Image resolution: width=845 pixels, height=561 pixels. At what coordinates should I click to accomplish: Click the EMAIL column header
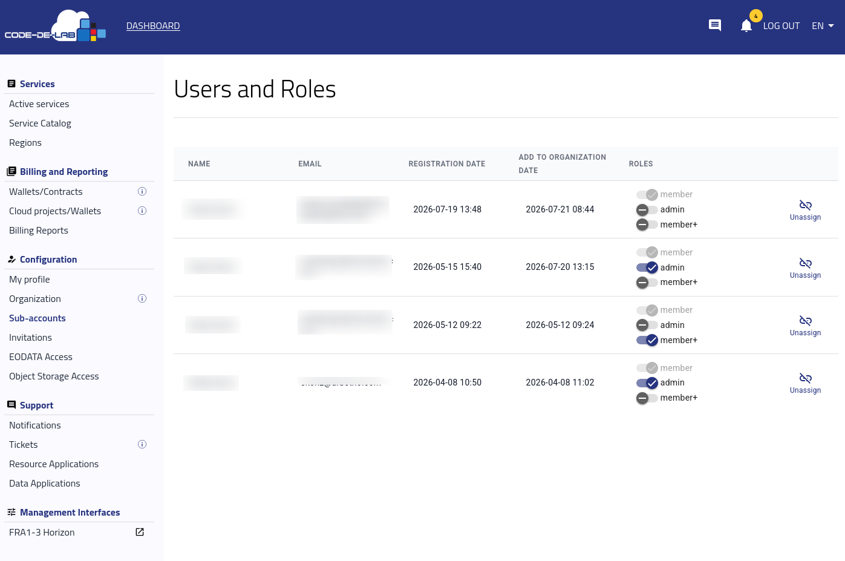point(310,164)
